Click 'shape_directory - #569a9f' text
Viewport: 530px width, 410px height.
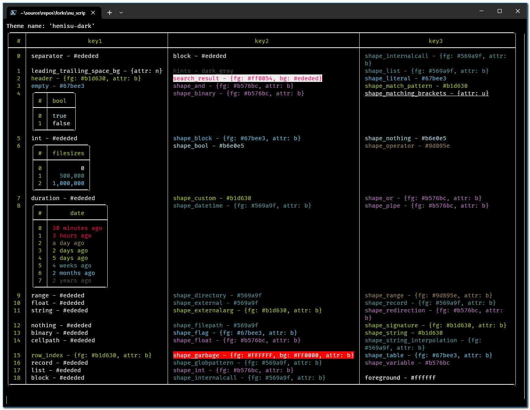coord(217,295)
